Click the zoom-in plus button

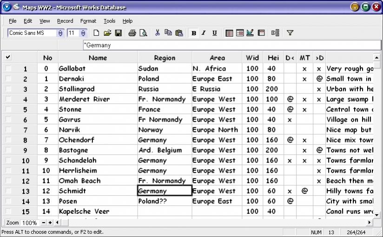pos(50,223)
